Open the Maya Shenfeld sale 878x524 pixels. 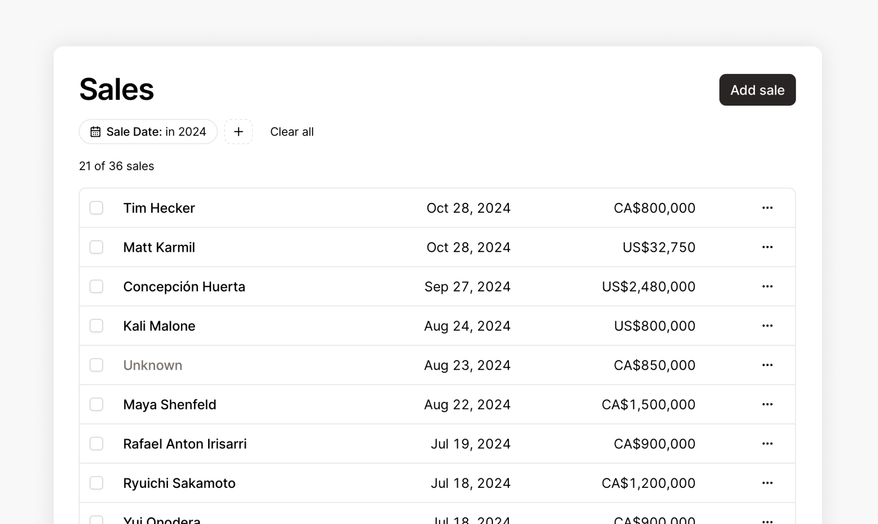tap(170, 405)
